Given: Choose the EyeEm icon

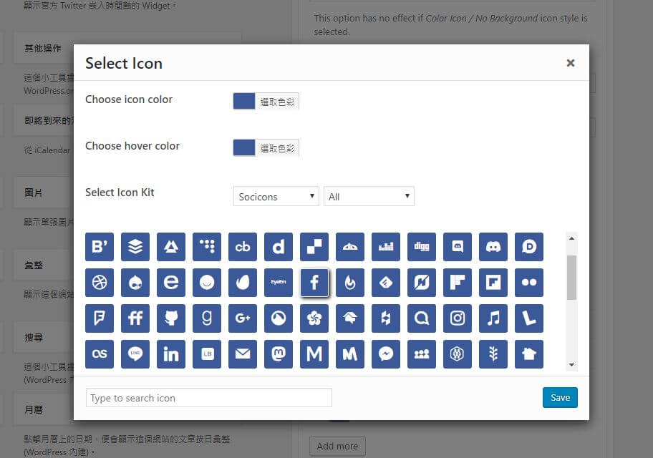Looking at the screenshot, I should click(279, 283).
